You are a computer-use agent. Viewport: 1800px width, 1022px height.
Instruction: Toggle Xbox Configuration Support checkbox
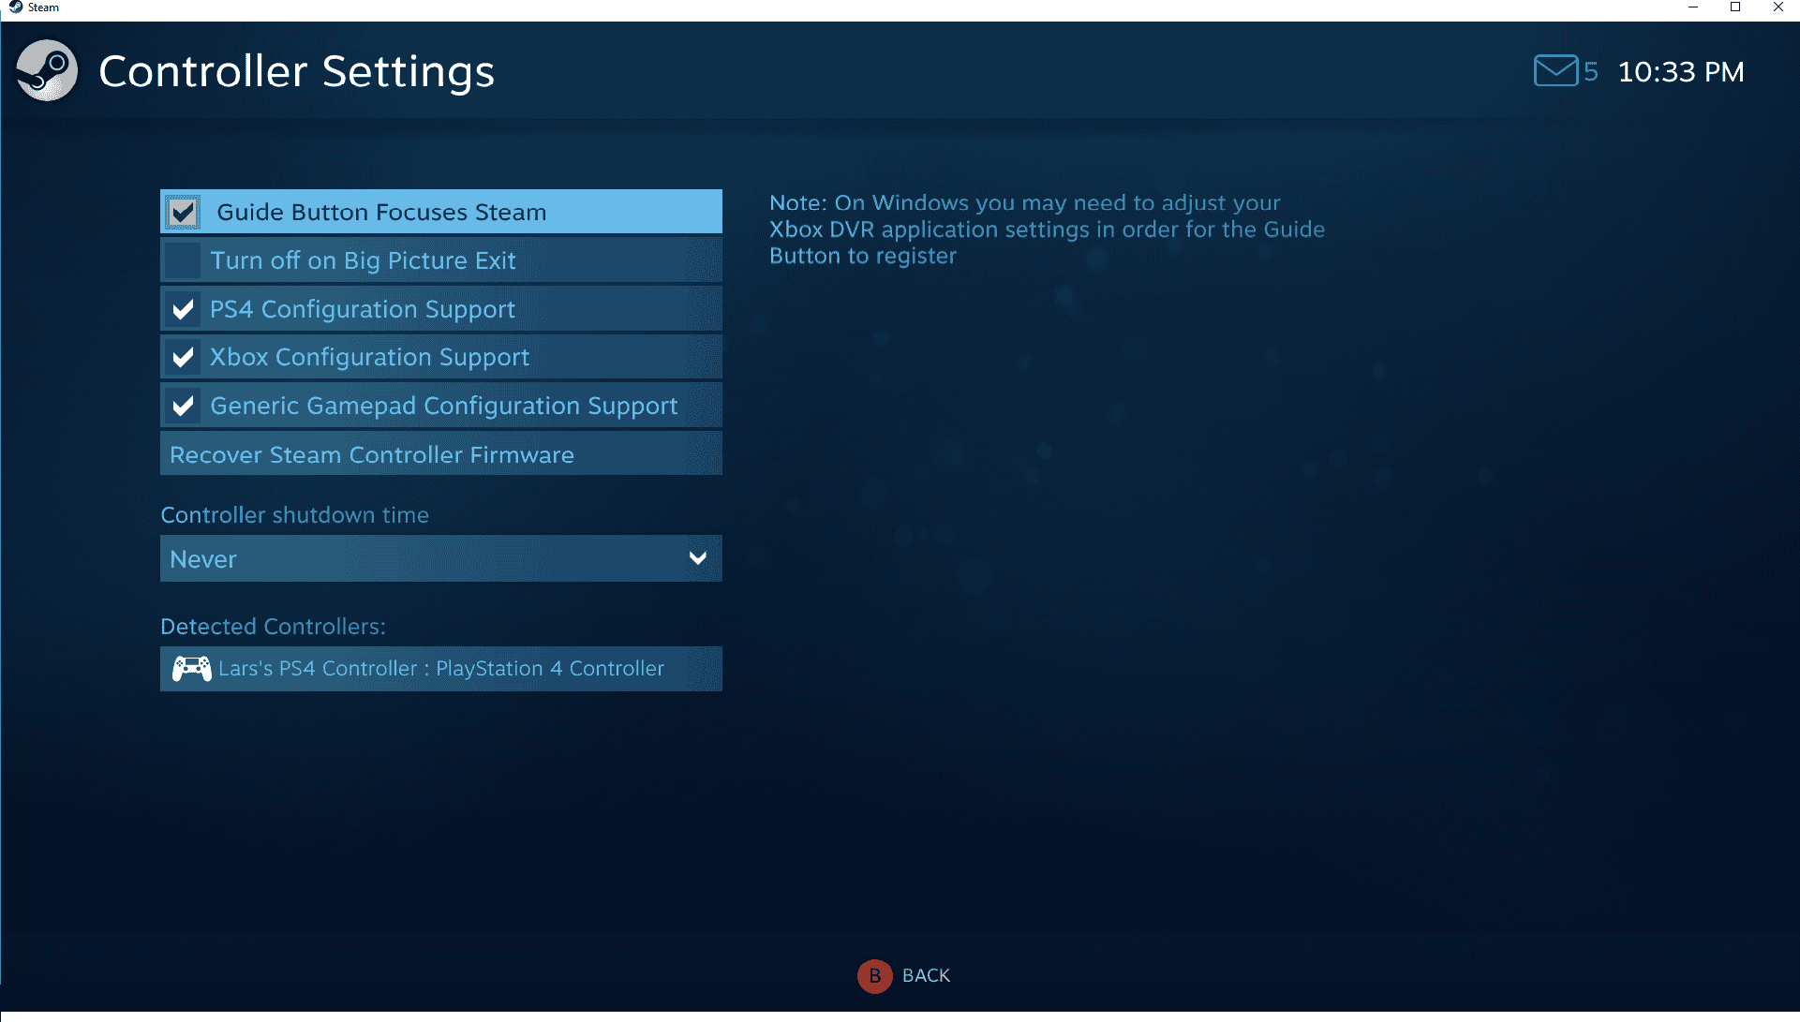coord(185,357)
